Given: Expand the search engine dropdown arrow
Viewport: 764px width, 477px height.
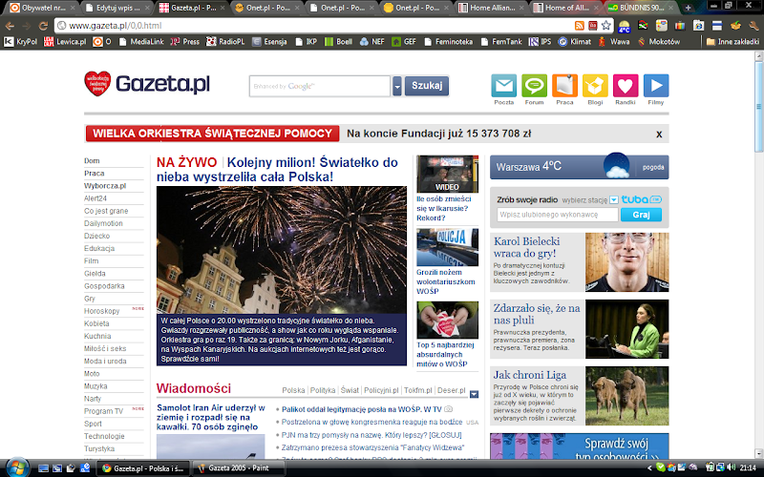Looking at the screenshot, I should coord(397,86).
